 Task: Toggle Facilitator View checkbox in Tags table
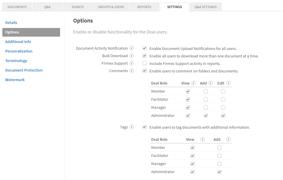pyautogui.click(x=193, y=156)
